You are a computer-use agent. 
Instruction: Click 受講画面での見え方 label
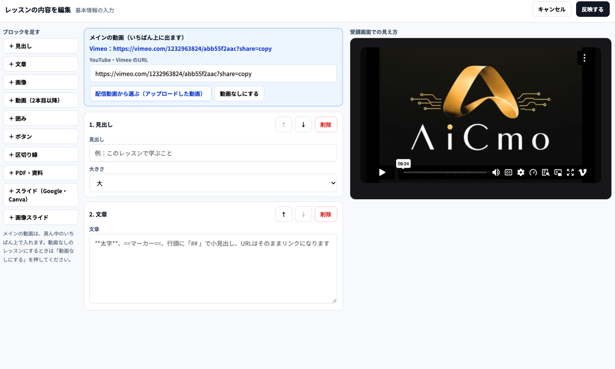(374, 32)
